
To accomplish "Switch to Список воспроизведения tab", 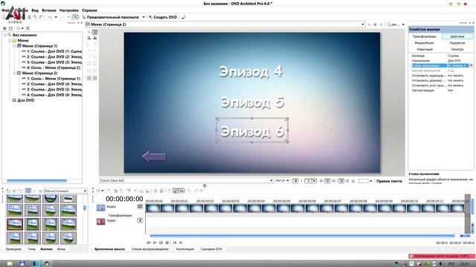I will click(150, 249).
